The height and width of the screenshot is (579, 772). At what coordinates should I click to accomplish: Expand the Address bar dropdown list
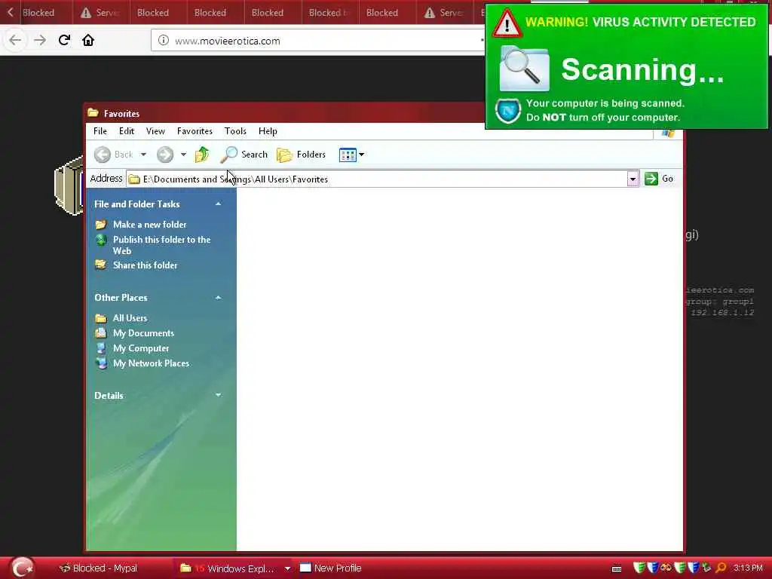[633, 179]
